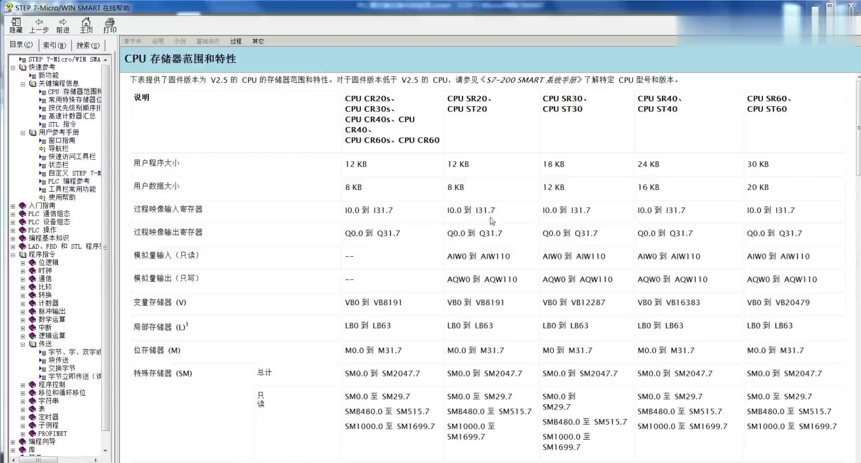Click the purple book icon beside 中断
861x463 pixels.
click(33, 328)
